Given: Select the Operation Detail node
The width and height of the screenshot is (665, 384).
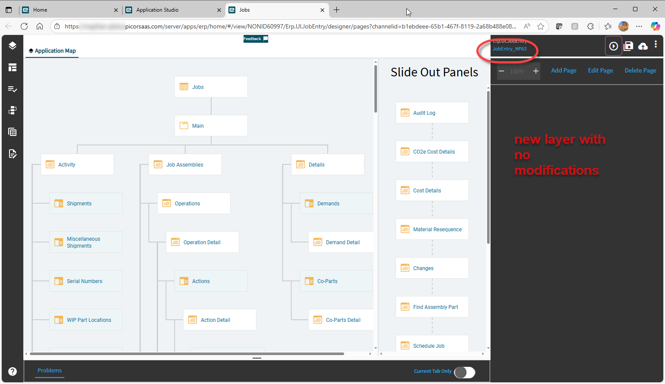Looking at the screenshot, I should click(x=203, y=242).
